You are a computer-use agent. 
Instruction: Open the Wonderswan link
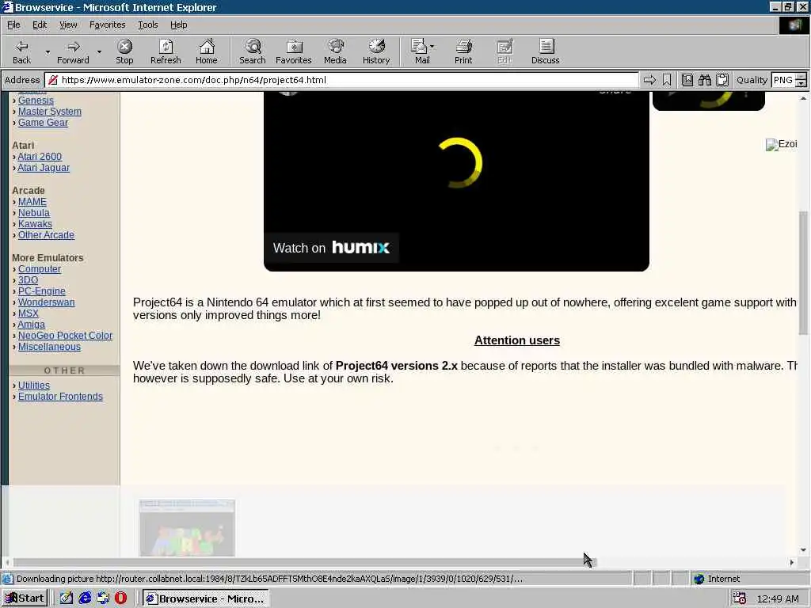pos(46,302)
